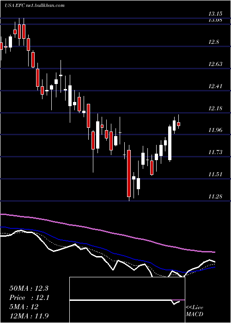The image size is (231, 323).
Task: Click the 12.18 price level label
Action: click(215, 108)
